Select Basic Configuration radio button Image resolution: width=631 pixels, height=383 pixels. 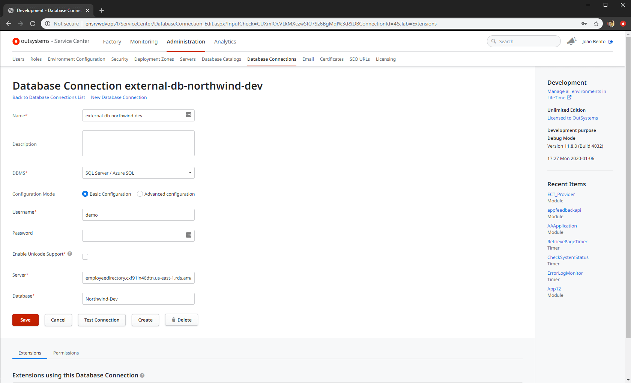(x=85, y=194)
